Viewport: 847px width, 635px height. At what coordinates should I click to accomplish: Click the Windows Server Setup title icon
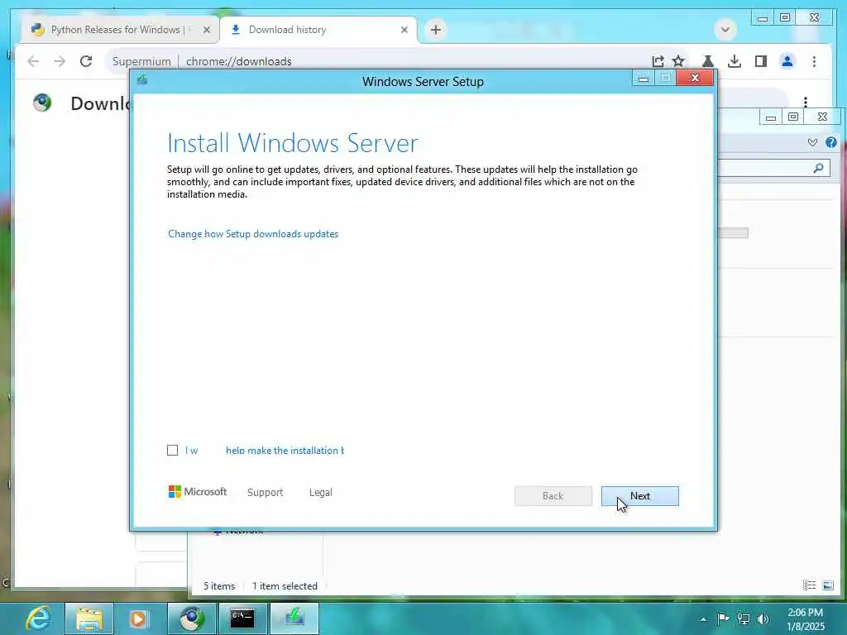click(142, 80)
